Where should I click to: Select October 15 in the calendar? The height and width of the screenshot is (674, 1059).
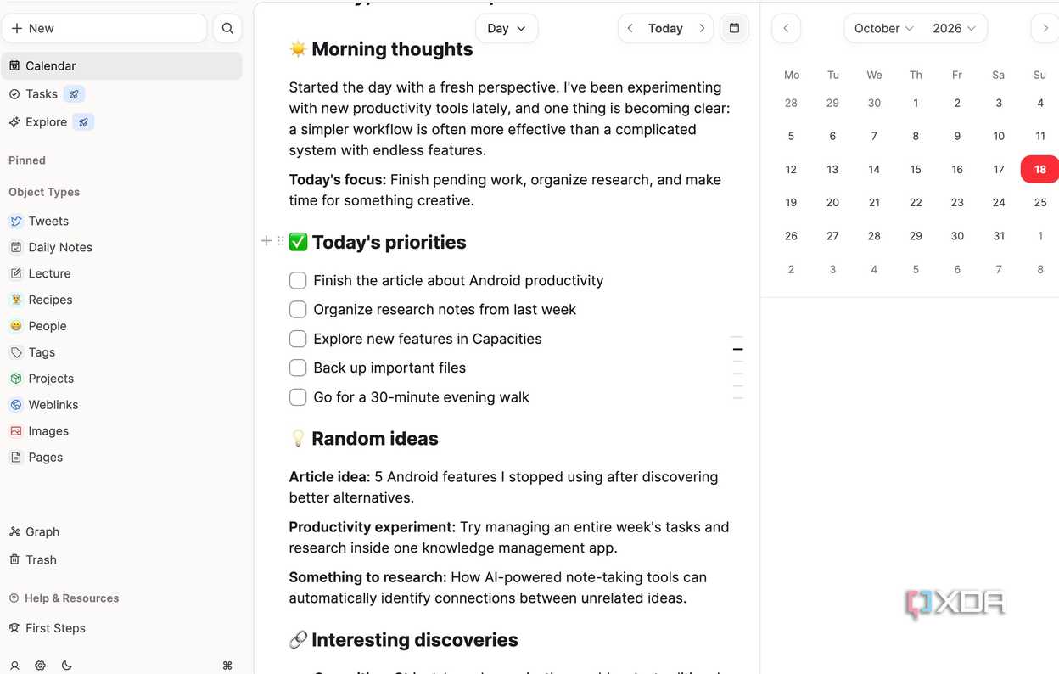point(916,169)
